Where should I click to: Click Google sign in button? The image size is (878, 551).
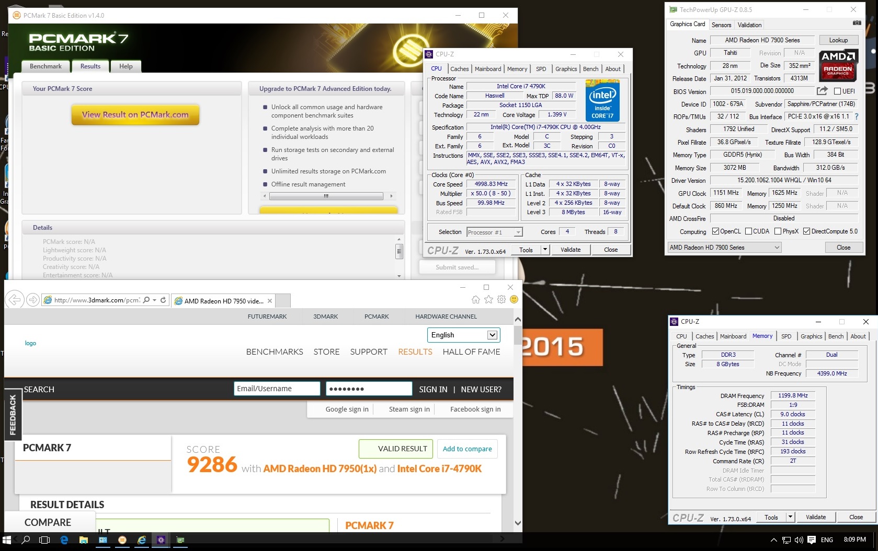pyautogui.click(x=347, y=409)
